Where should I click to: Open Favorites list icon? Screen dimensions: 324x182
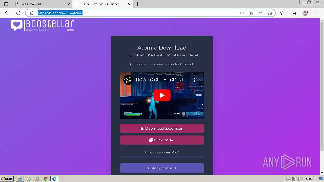click(282, 13)
